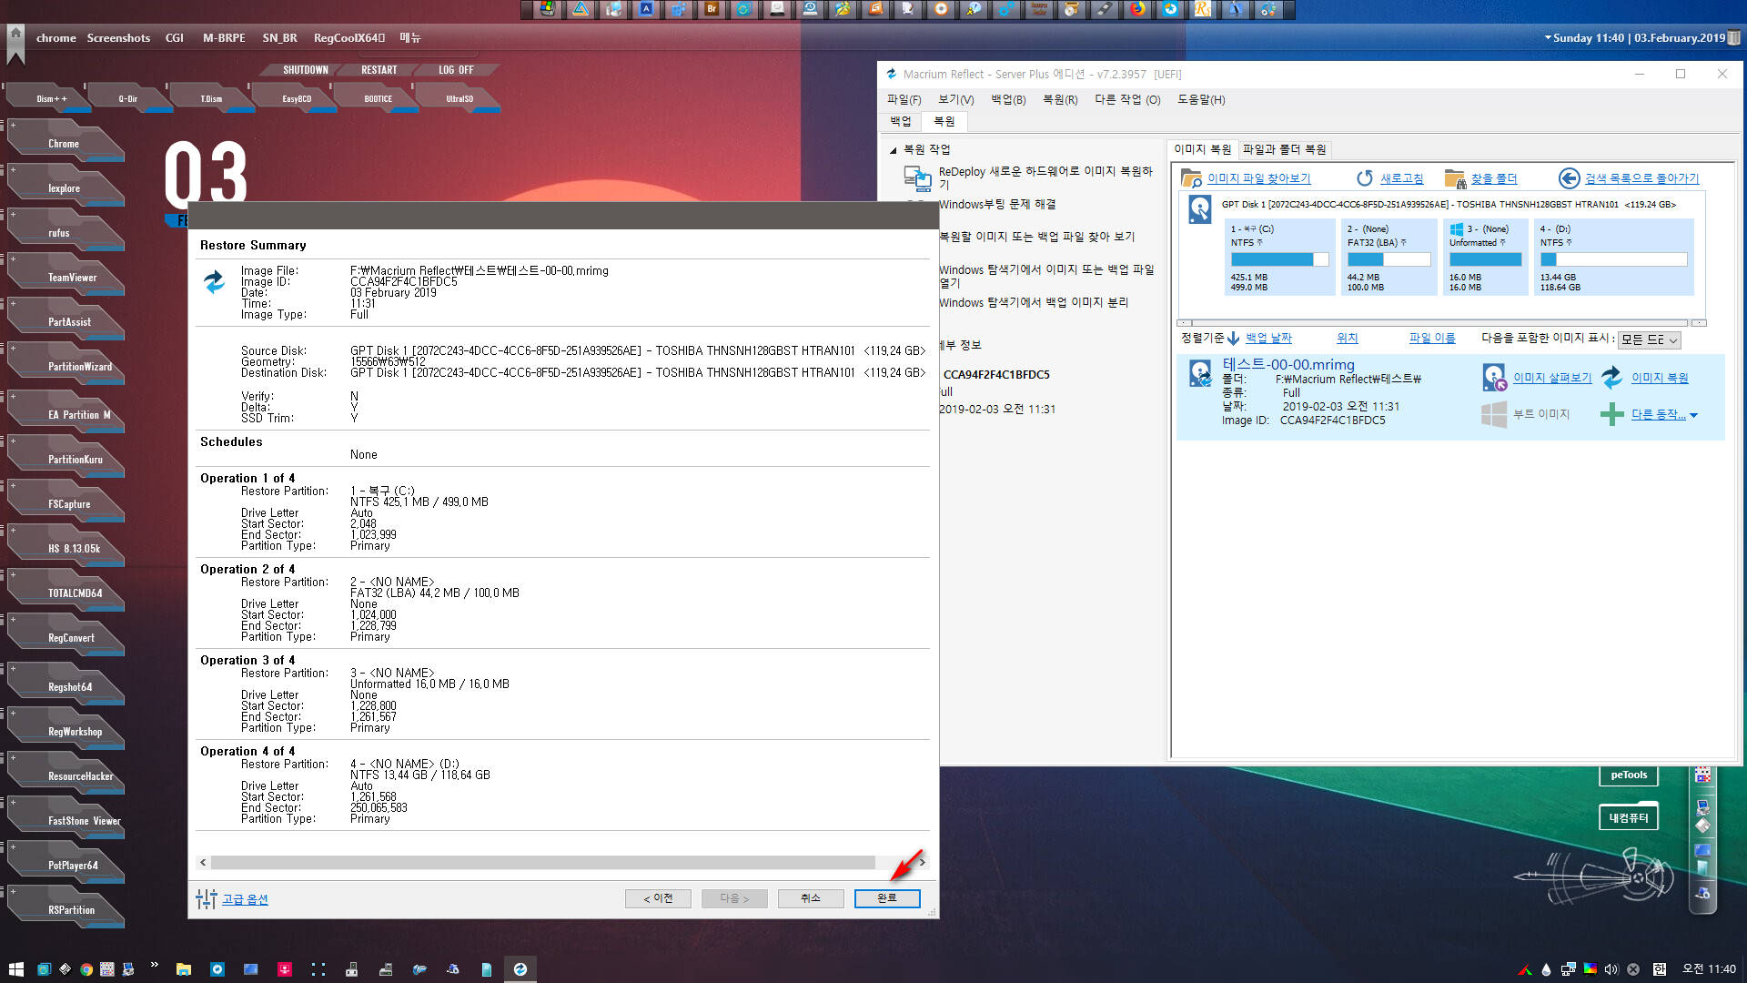Open the 복원(R) menu in Macrium Reflect
Screen dimensions: 1747x983
(x=1060, y=99)
